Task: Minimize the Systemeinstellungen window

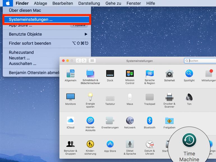Action: click(68, 61)
